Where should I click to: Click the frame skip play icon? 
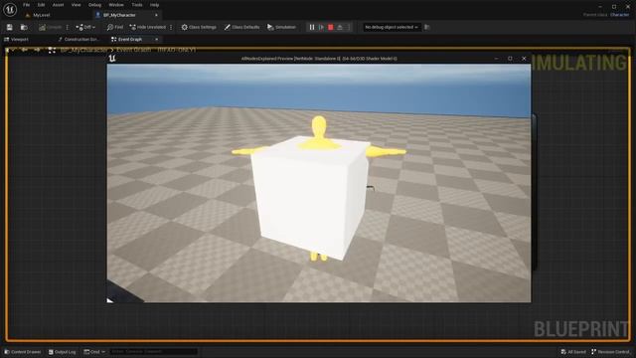coord(321,27)
